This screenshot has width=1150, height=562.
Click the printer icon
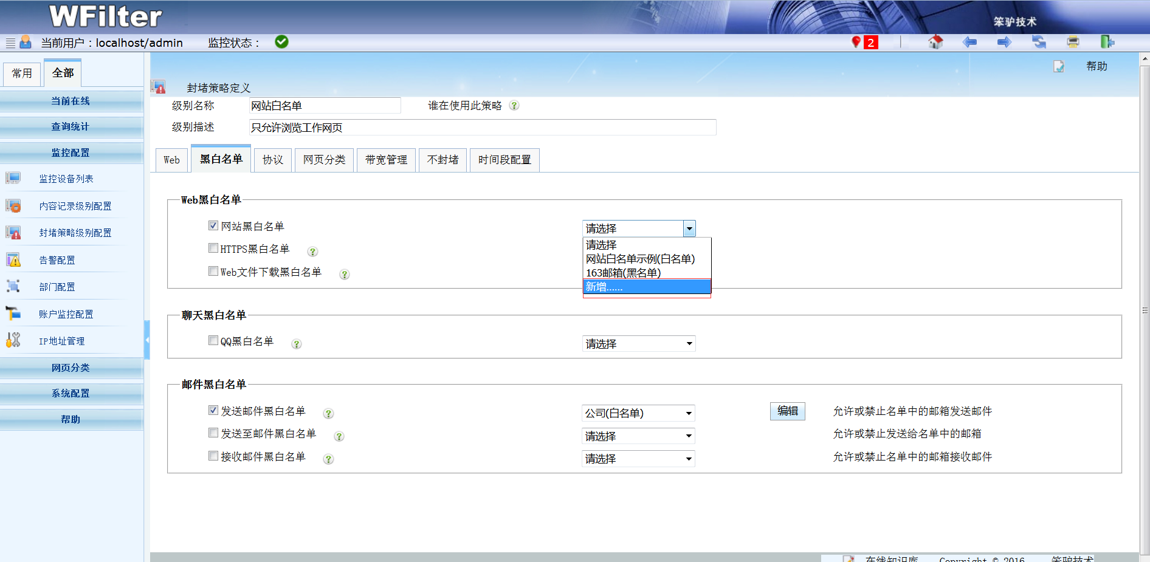click(x=1073, y=42)
